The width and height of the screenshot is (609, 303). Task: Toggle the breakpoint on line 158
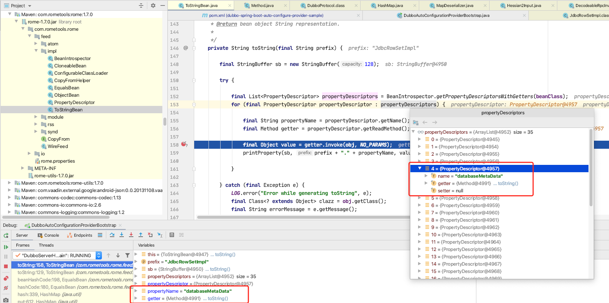pos(184,144)
